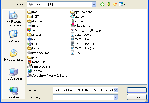Click the 'Za mob' name text
The image size is (149, 103).
80,21
